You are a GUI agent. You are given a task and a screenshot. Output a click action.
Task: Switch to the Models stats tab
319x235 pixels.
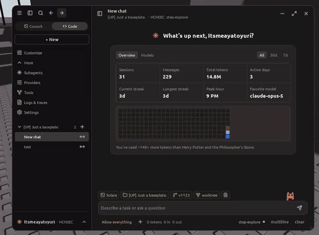(x=148, y=55)
